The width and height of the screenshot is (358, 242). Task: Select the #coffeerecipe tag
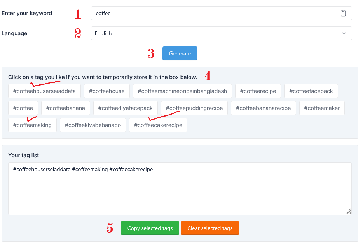pyautogui.click(x=258, y=91)
